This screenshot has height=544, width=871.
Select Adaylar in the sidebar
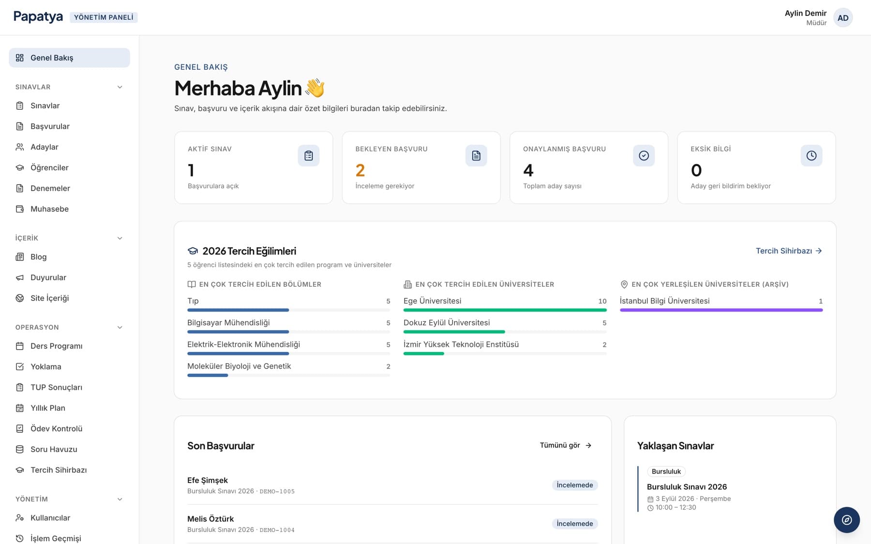pyautogui.click(x=69, y=147)
